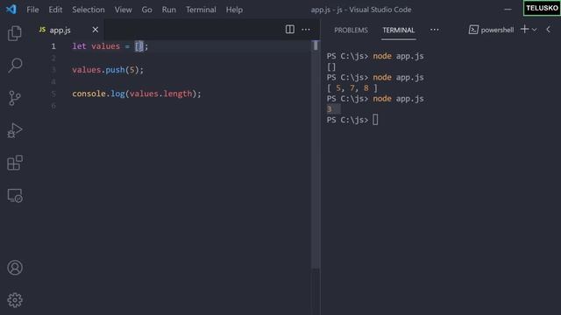Open the View menu

pyautogui.click(x=123, y=10)
